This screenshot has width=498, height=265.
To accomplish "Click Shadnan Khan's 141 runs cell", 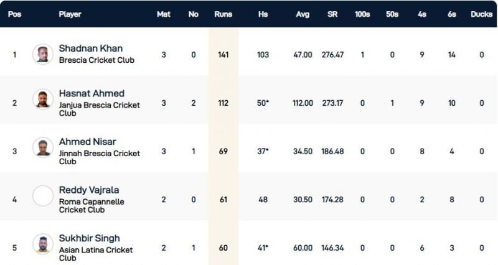I will tap(223, 55).
